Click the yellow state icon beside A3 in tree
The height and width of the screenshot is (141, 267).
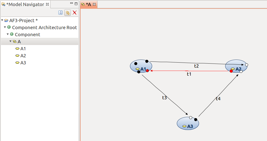coord(17,63)
